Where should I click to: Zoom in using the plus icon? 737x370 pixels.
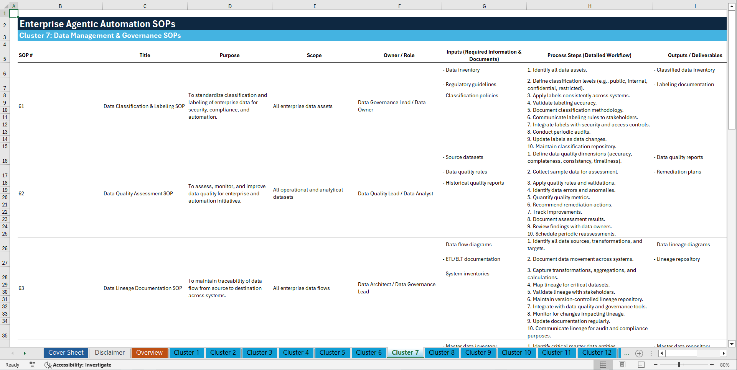point(712,365)
